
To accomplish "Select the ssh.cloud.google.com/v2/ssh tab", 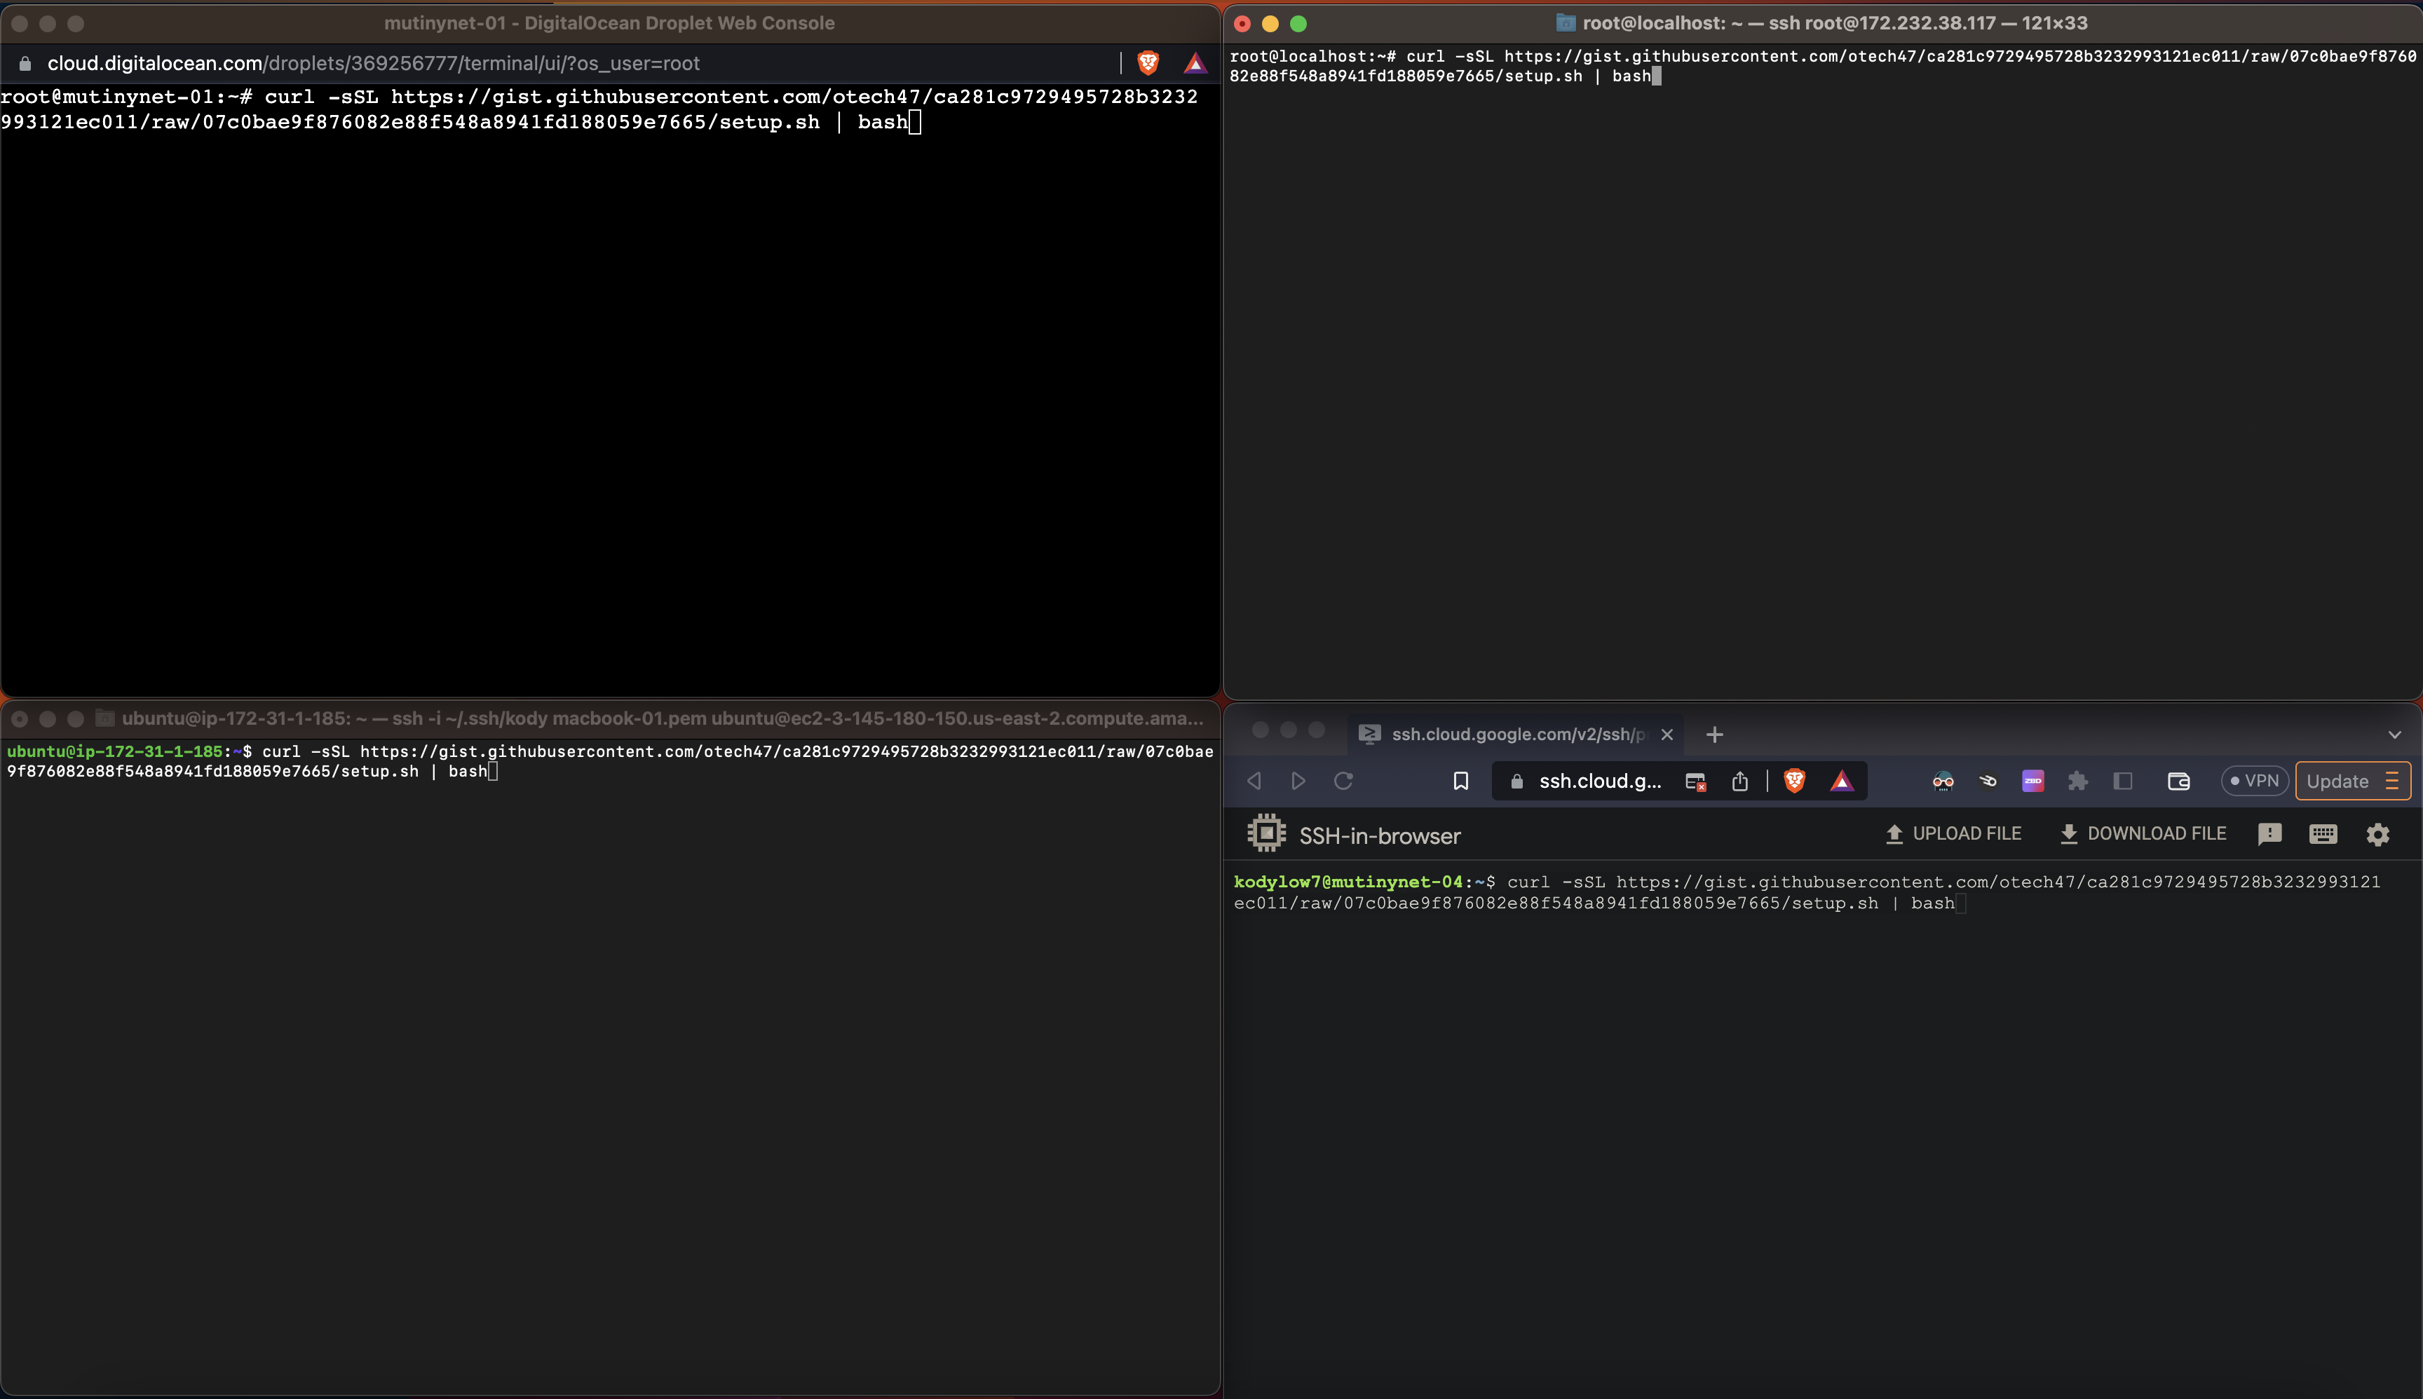I will [1516, 735].
